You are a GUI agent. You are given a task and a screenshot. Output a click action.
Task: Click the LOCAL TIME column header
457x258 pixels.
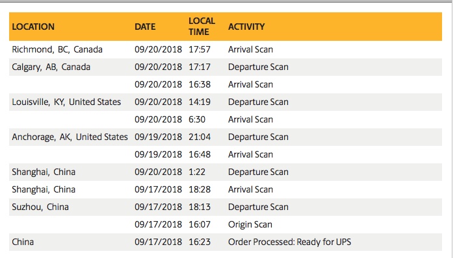tap(202, 27)
